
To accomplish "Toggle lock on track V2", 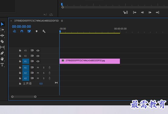I will click(20, 56).
